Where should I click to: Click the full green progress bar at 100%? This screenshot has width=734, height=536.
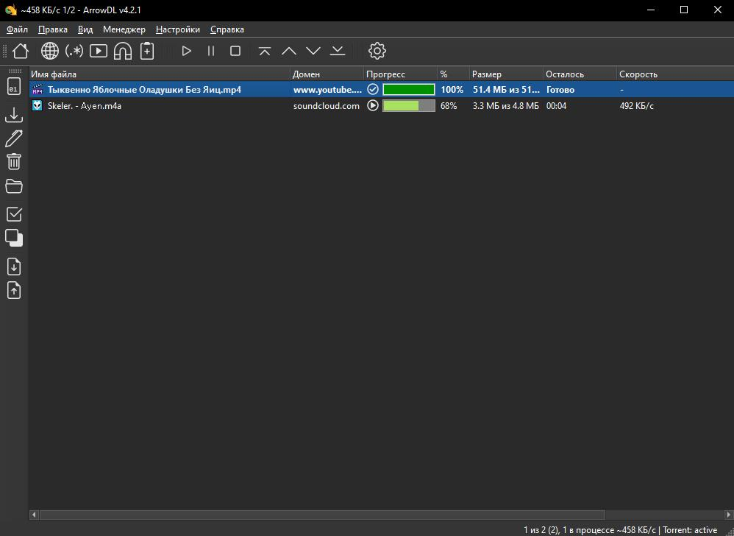pyautogui.click(x=409, y=90)
